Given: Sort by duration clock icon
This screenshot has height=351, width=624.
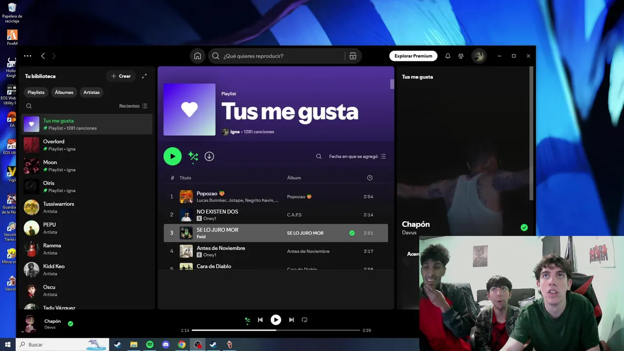Looking at the screenshot, I should point(370,178).
